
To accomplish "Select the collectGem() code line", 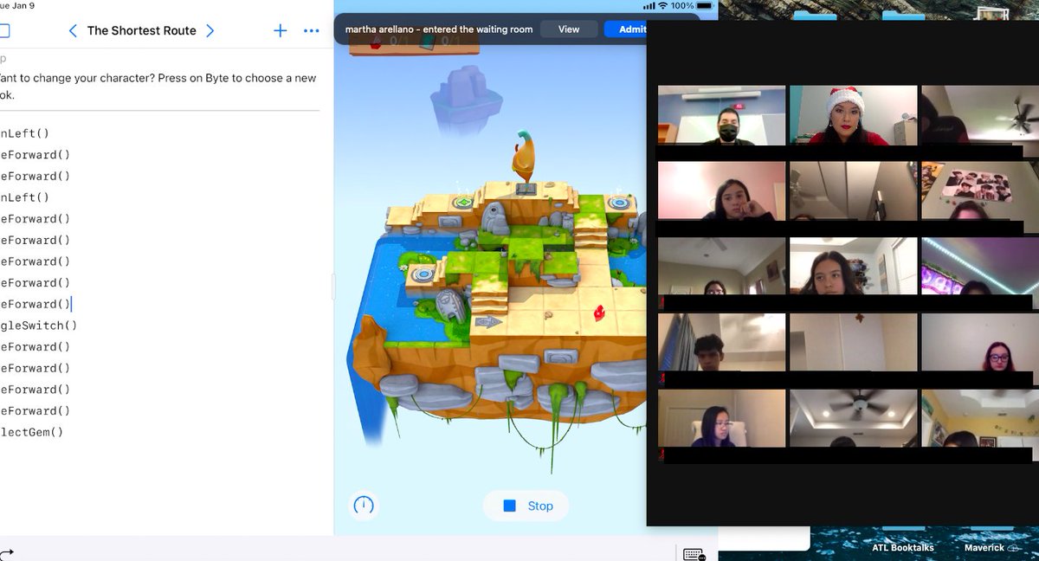I will coord(32,432).
